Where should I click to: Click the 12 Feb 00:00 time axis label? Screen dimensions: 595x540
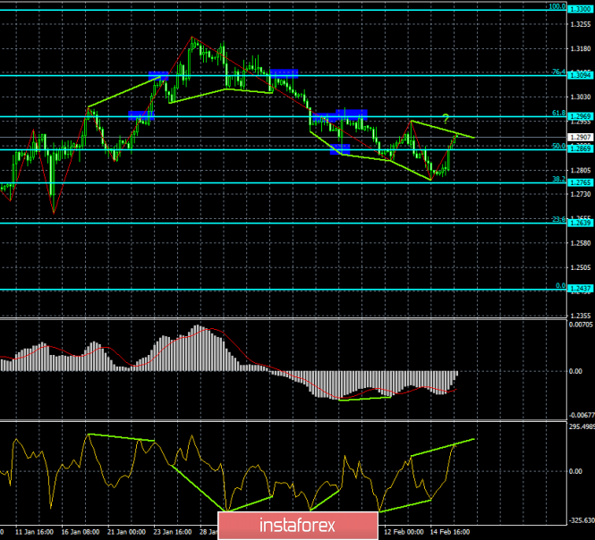click(404, 532)
